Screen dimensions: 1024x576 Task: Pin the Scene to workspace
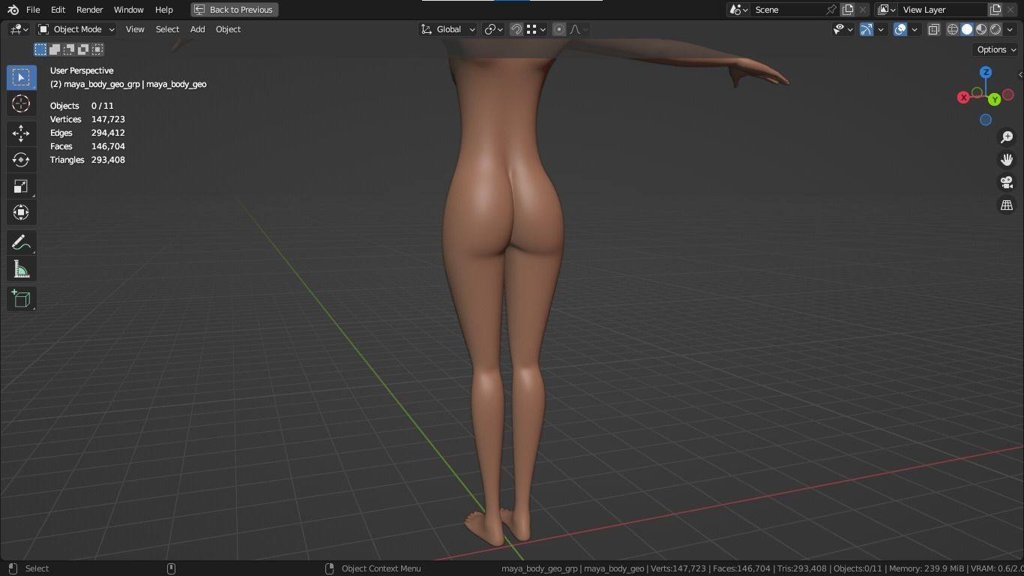click(831, 10)
